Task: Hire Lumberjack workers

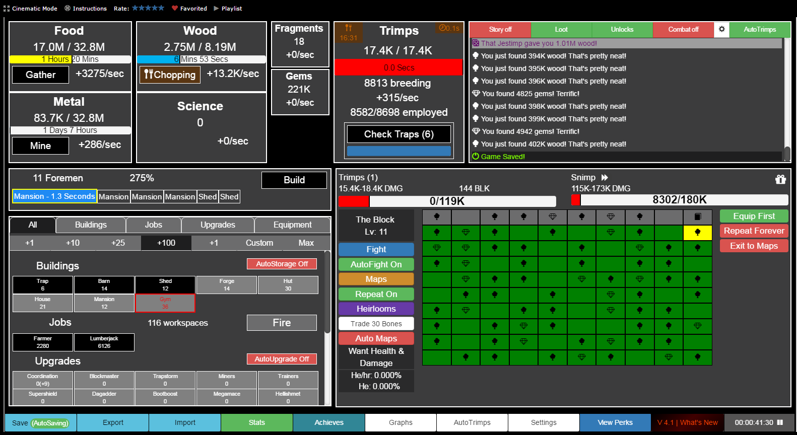Action: pos(104,342)
